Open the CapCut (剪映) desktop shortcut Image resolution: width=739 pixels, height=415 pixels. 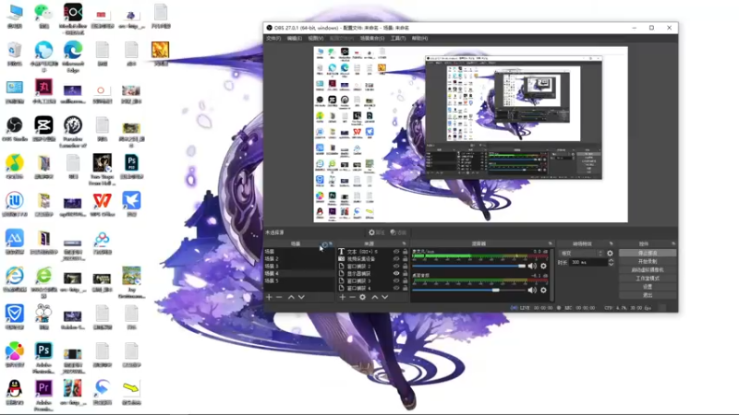(43, 129)
